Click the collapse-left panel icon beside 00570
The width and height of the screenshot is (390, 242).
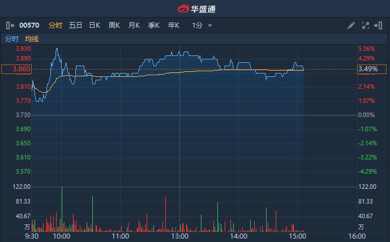click(x=10, y=25)
